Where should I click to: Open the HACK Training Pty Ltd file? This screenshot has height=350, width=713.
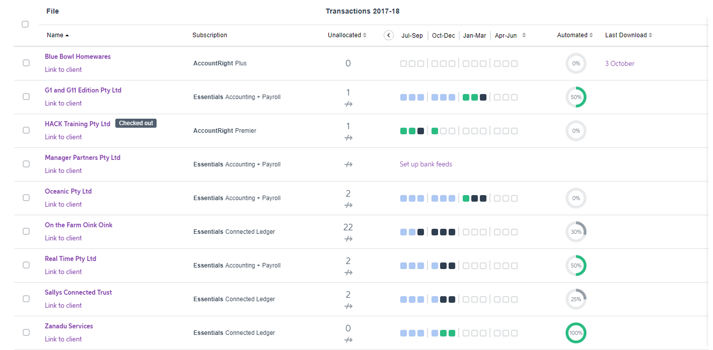pyautogui.click(x=78, y=124)
